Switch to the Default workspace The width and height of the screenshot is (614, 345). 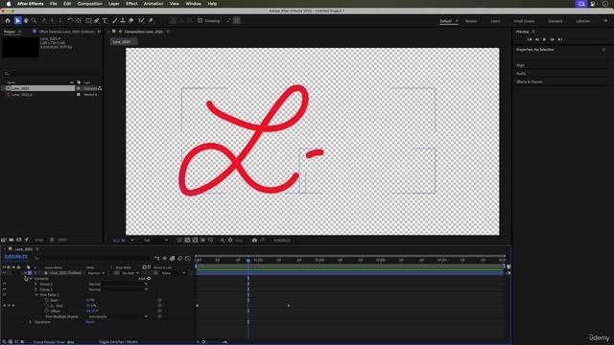[445, 21]
